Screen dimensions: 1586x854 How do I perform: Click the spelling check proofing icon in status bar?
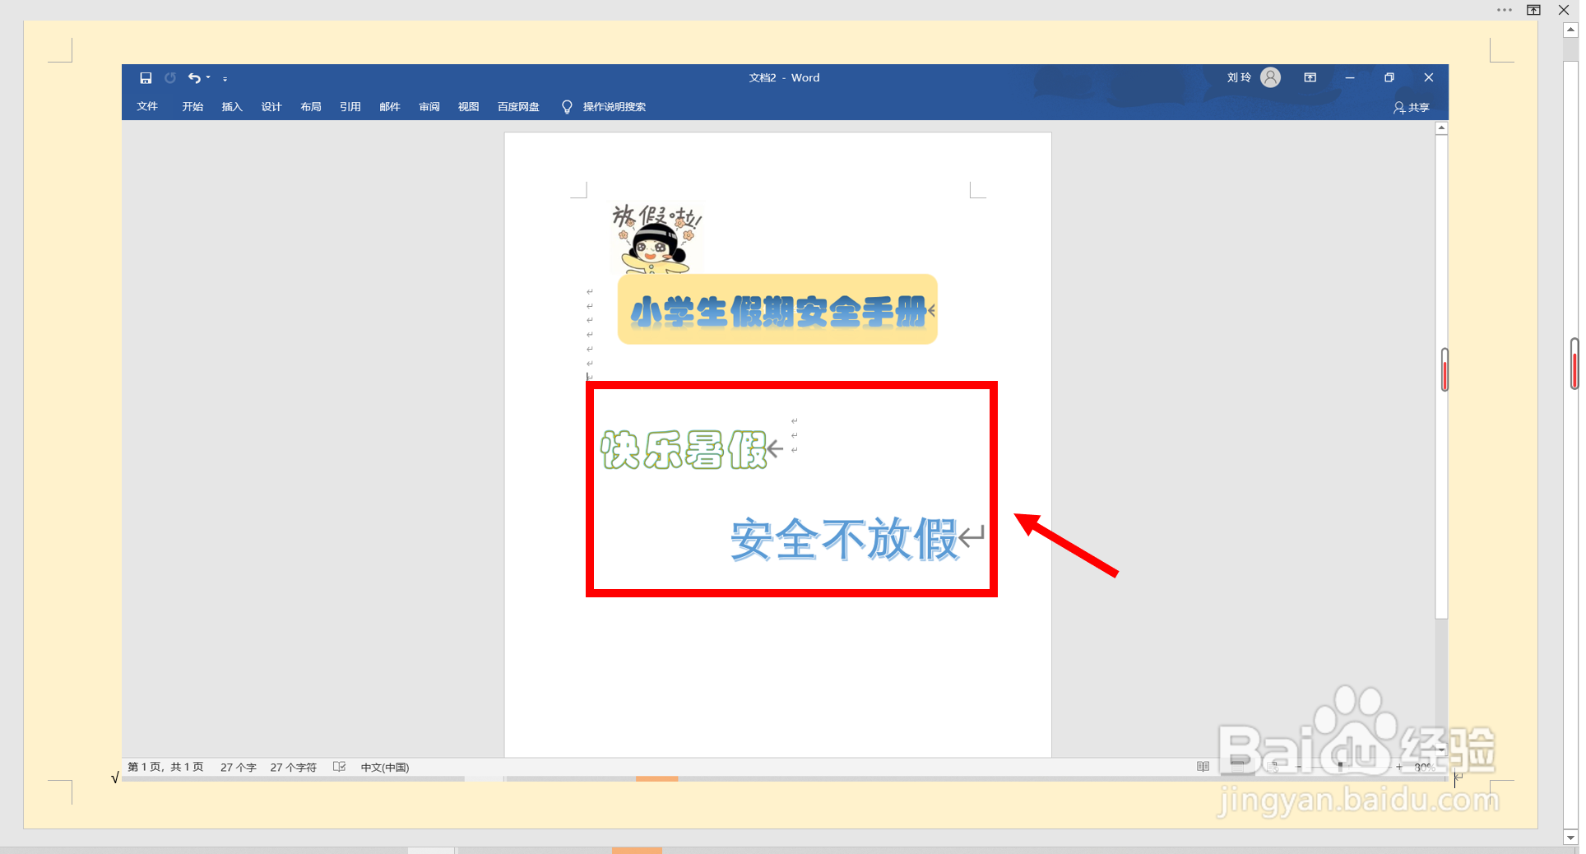click(x=339, y=766)
